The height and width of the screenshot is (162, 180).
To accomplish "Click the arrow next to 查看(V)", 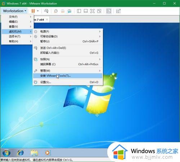I will 31,27.
